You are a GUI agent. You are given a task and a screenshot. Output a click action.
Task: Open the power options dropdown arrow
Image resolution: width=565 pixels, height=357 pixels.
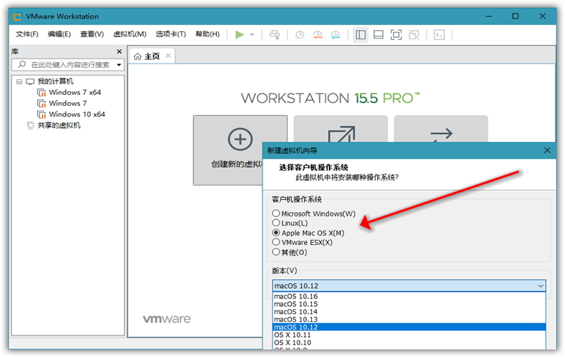click(x=252, y=34)
